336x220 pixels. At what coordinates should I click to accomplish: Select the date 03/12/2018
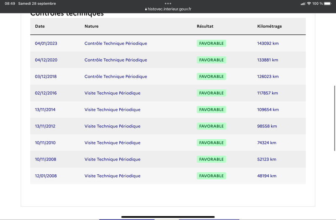pyautogui.click(x=46, y=77)
